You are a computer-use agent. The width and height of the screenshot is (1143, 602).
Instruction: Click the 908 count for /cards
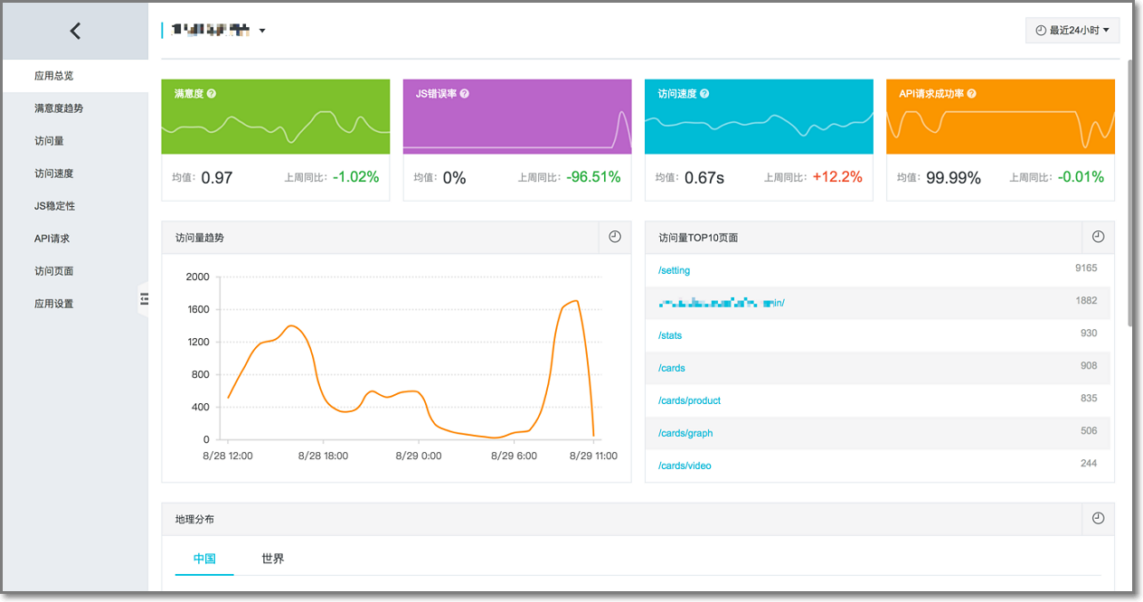point(1089,366)
